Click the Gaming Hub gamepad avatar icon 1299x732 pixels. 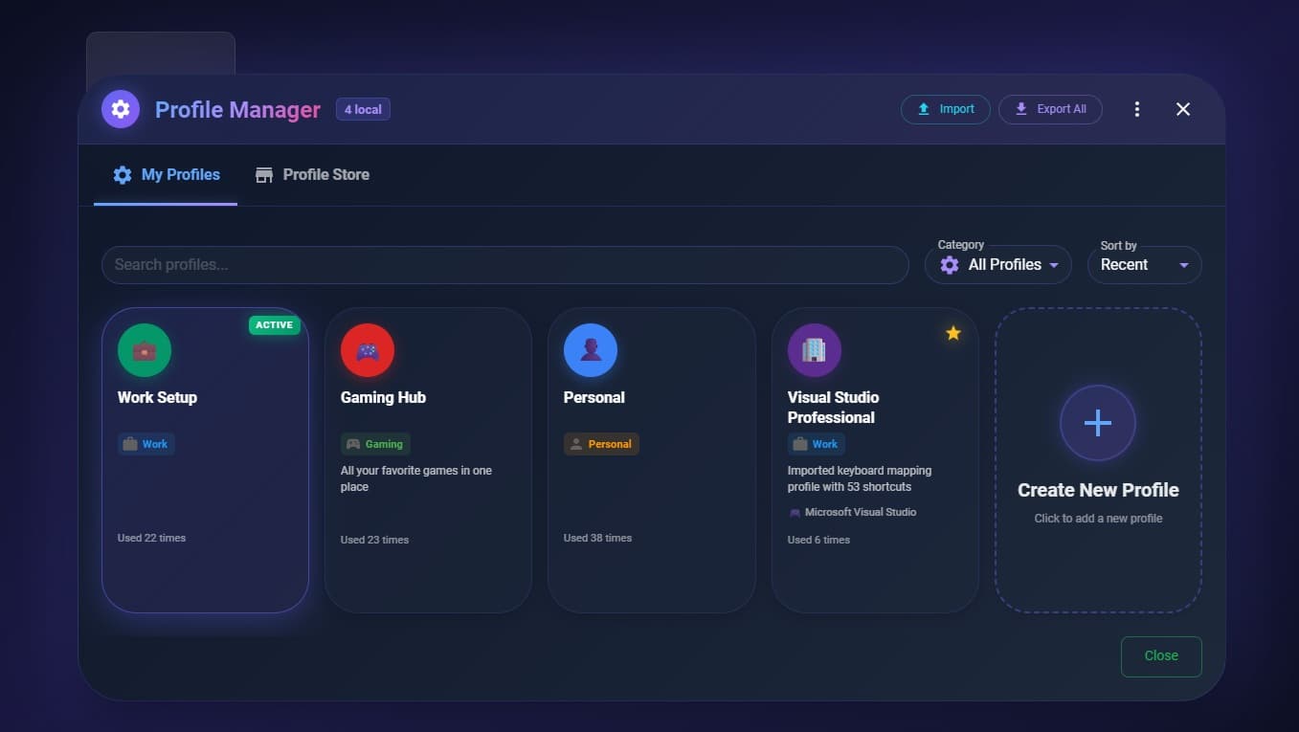368,349
